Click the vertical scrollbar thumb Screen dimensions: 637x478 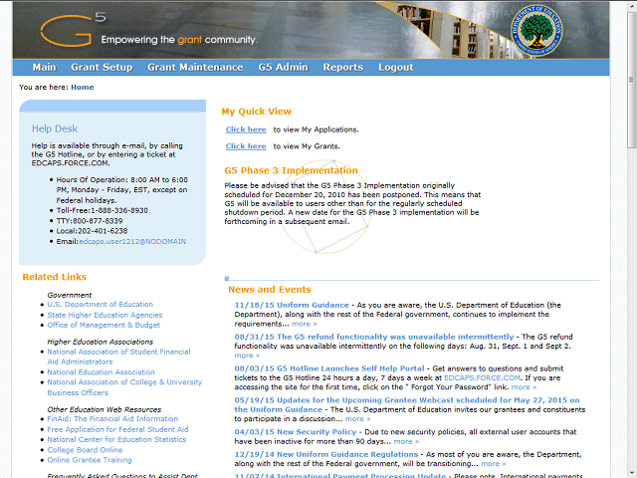(630, 80)
